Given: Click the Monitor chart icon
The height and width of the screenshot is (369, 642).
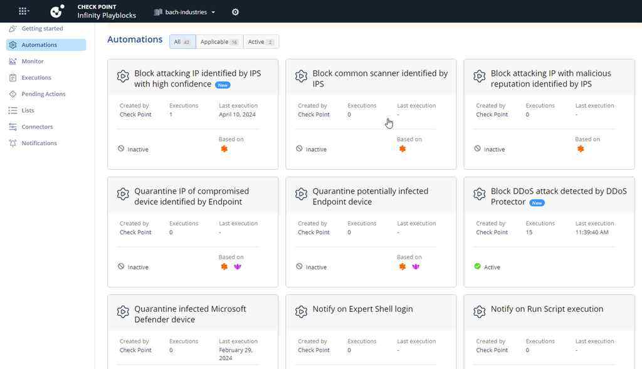Looking at the screenshot, I should tap(13, 61).
